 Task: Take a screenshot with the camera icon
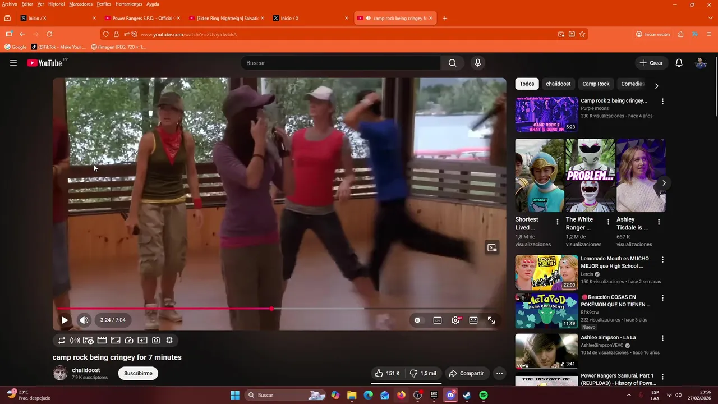pyautogui.click(x=156, y=340)
